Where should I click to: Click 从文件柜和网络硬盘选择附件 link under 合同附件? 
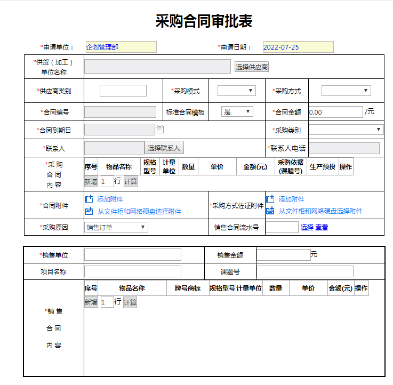[139, 211]
